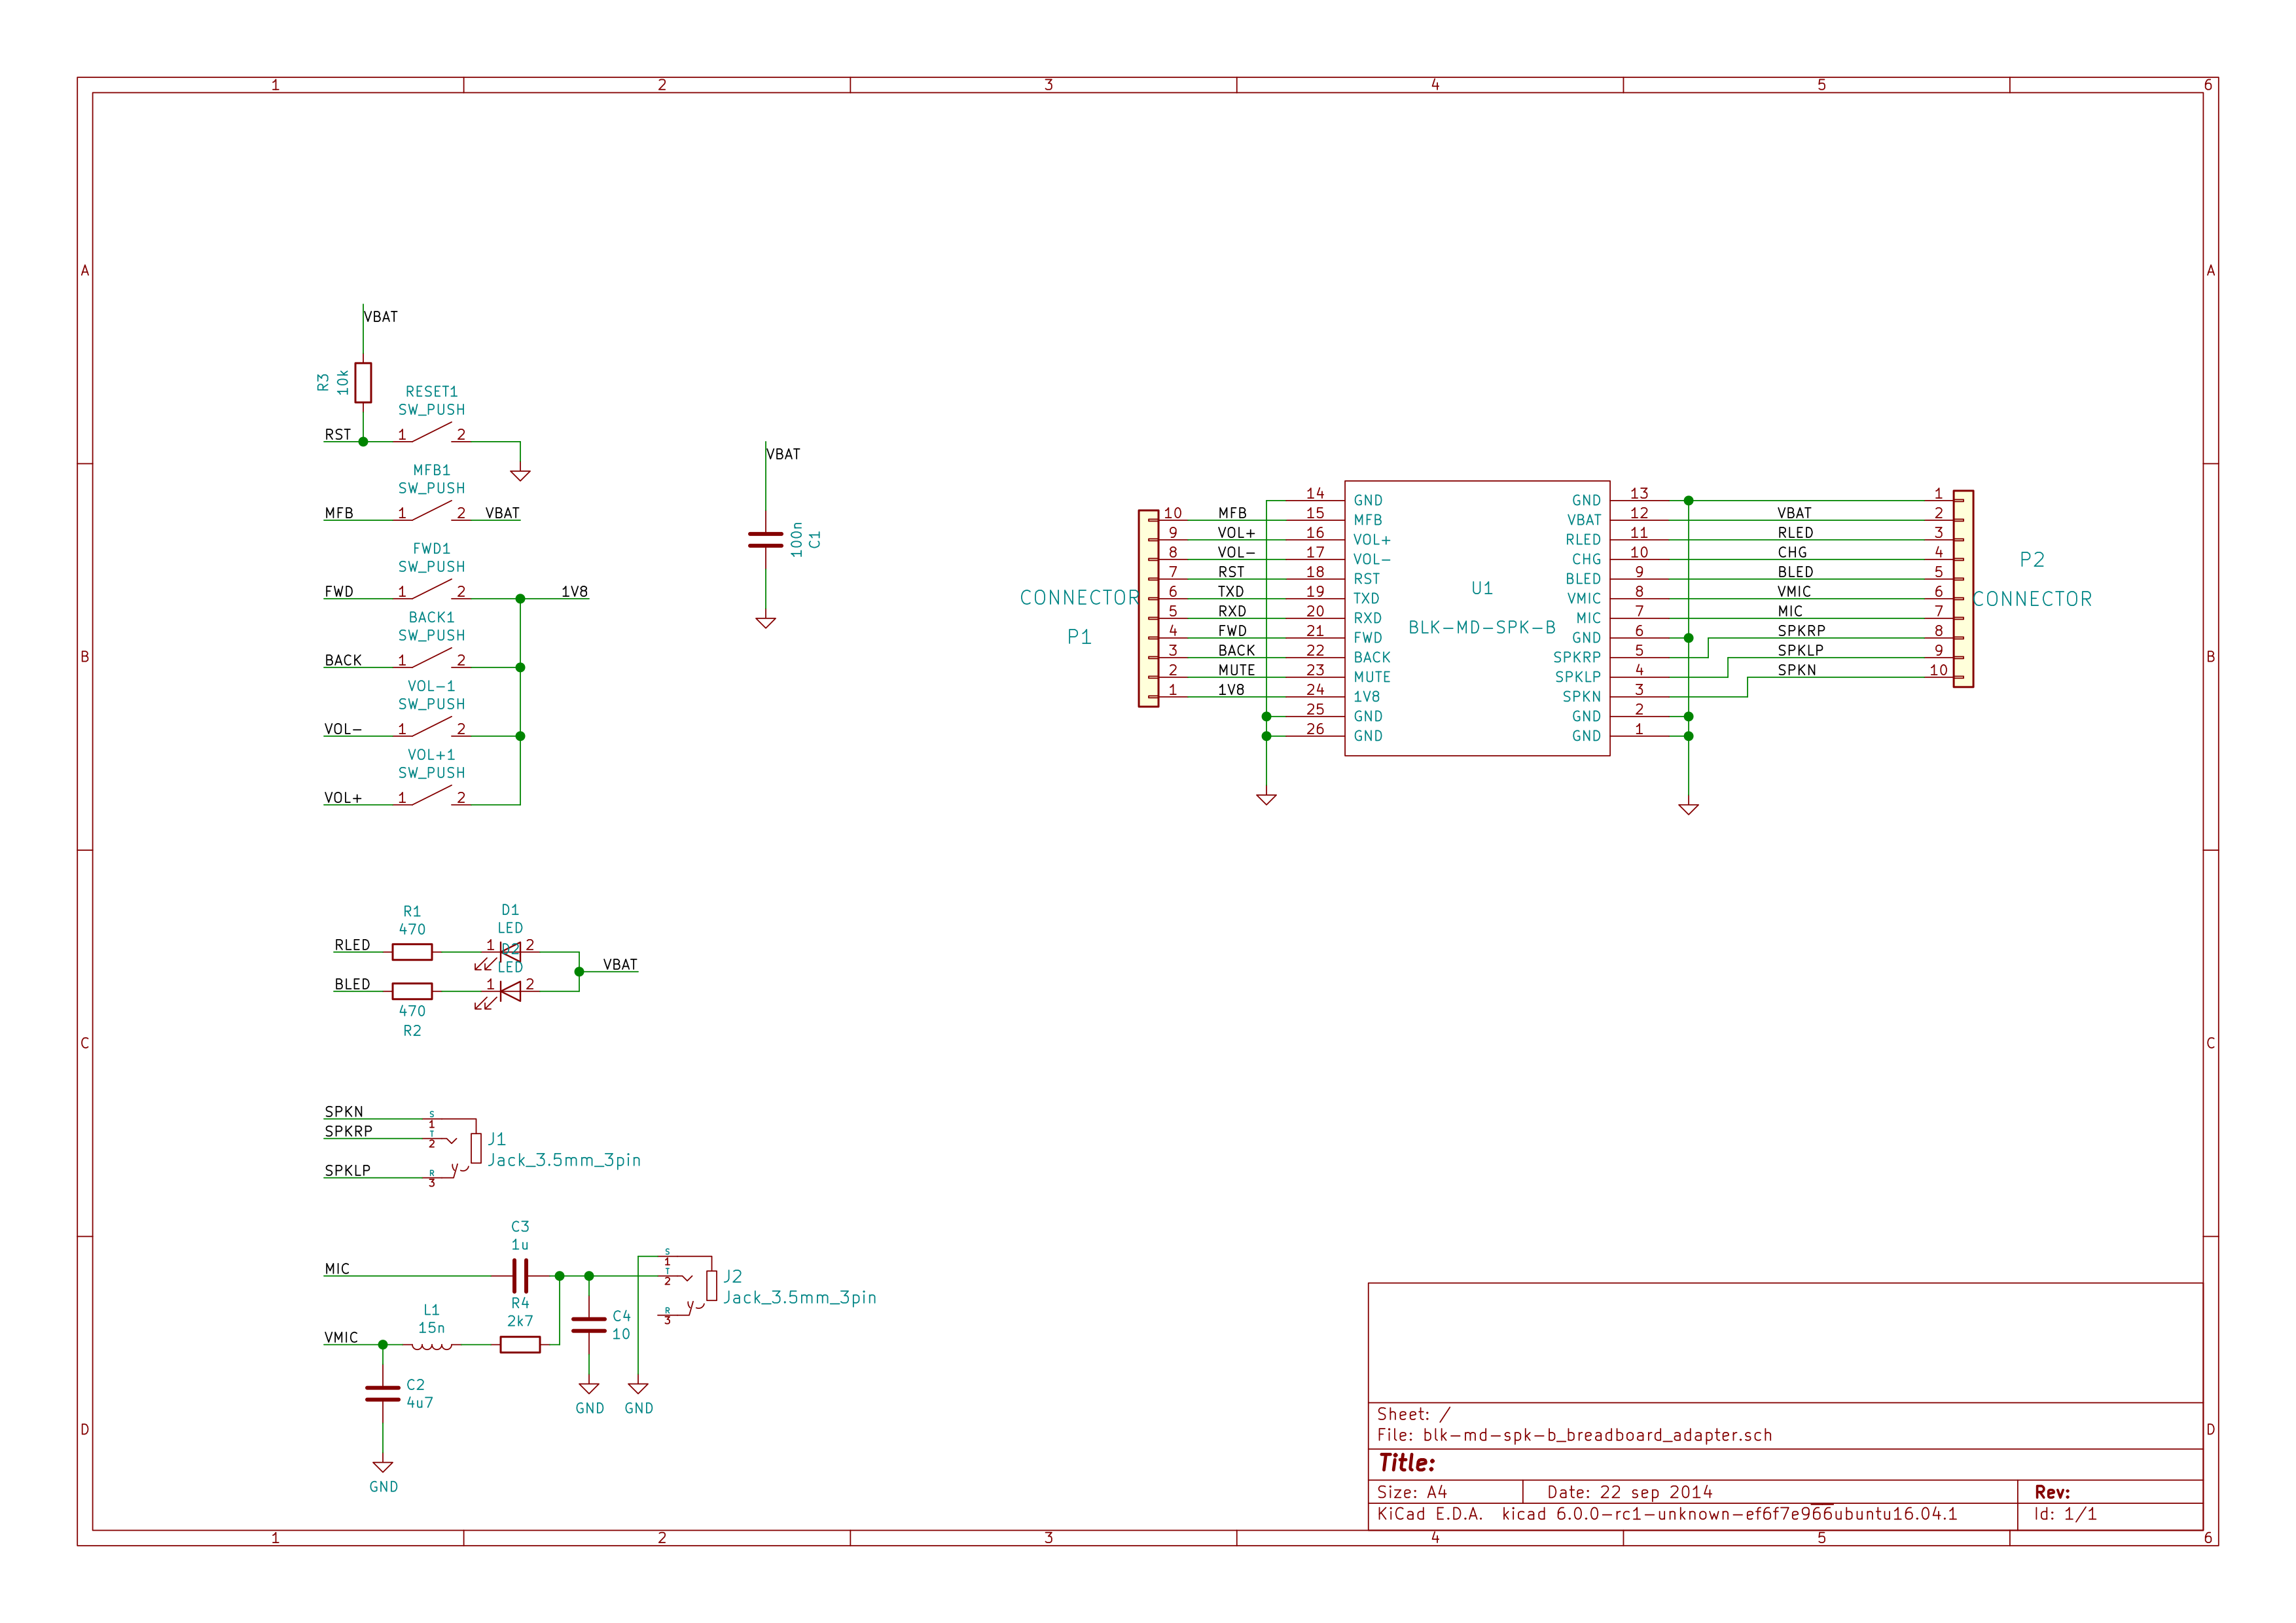Click the Date field in title block

click(x=1629, y=1492)
